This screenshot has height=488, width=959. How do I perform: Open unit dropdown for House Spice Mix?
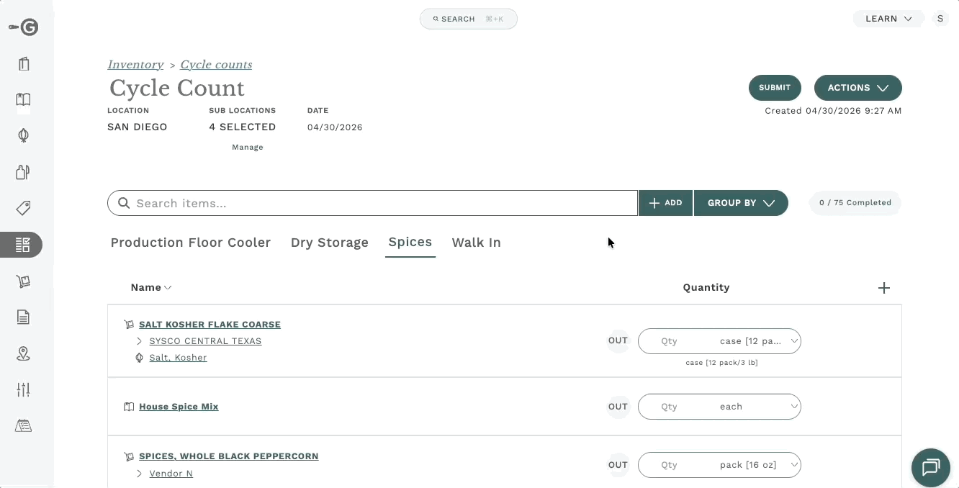pos(758,407)
